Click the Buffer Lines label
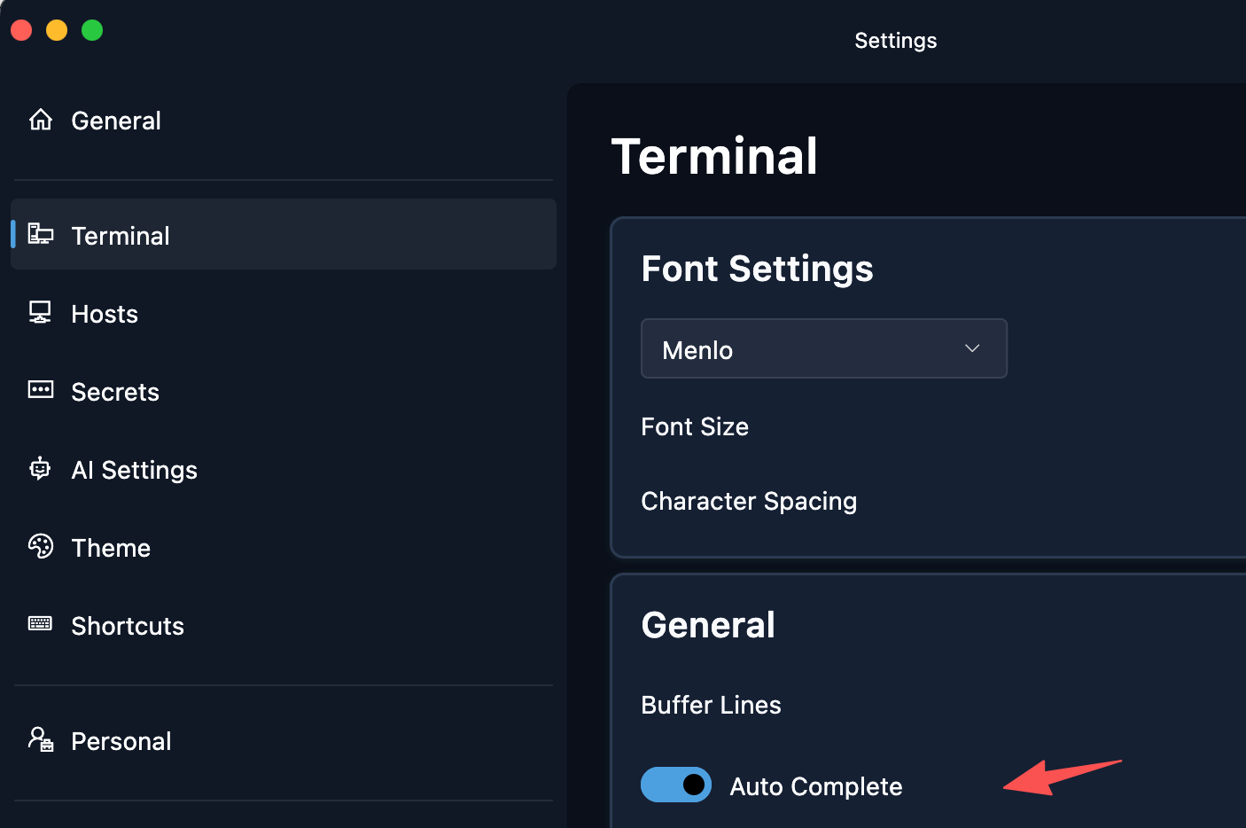 click(x=711, y=705)
